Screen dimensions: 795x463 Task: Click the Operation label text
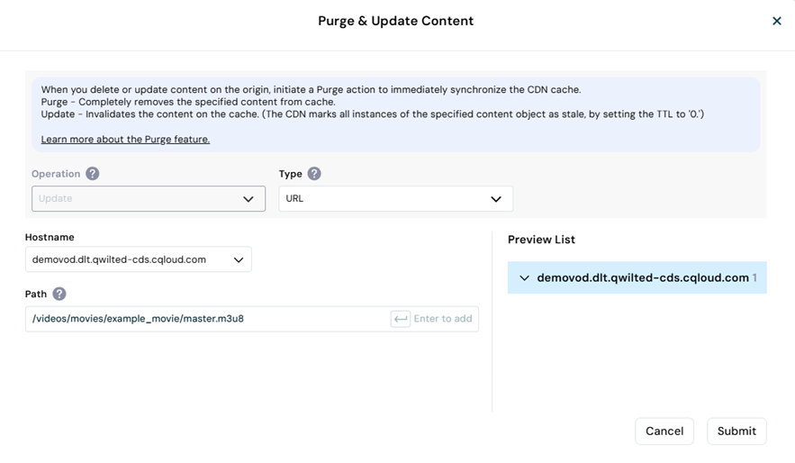(x=56, y=174)
